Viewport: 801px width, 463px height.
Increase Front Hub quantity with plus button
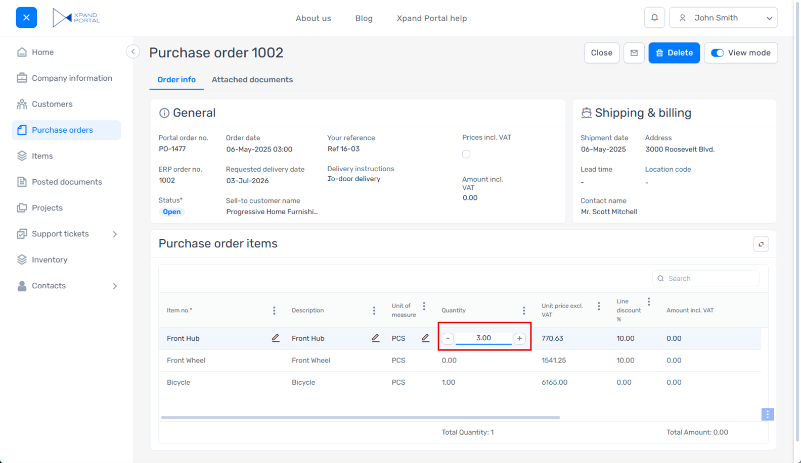coord(519,338)
